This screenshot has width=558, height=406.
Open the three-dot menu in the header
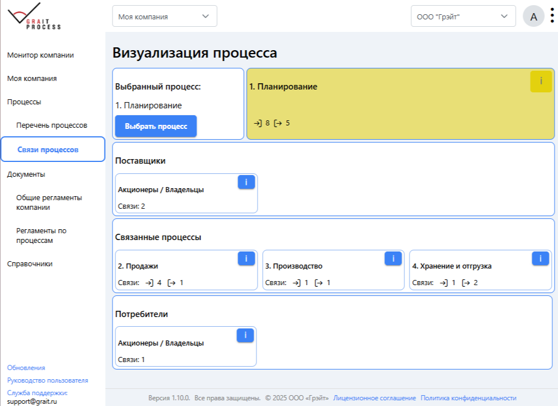click(x=551, y=16)
